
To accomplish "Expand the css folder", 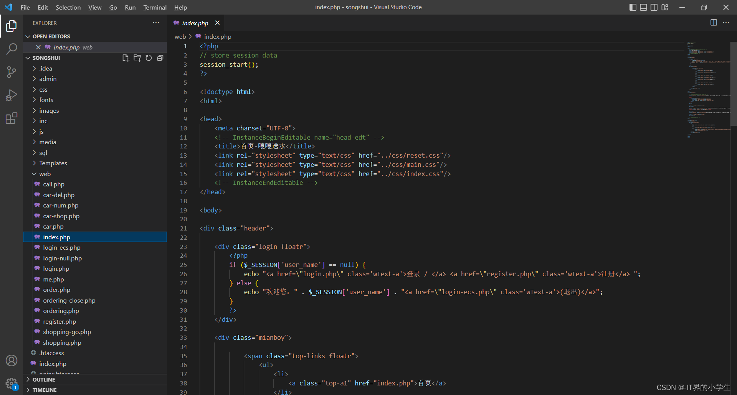I will 95,89.
